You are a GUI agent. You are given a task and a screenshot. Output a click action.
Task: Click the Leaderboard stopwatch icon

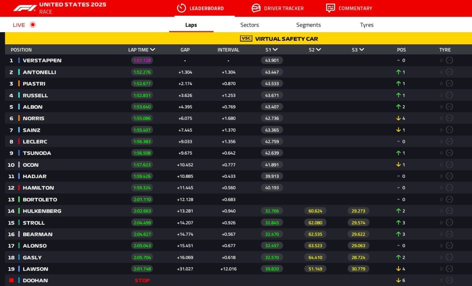click(181, 8)
